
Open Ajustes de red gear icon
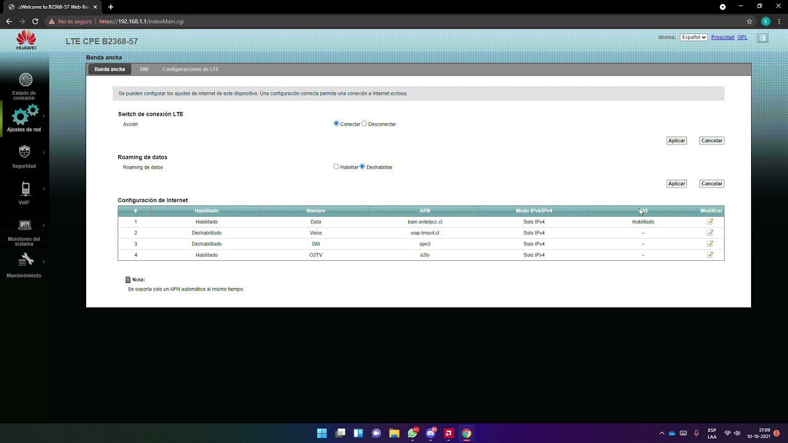tap(25, 114)
